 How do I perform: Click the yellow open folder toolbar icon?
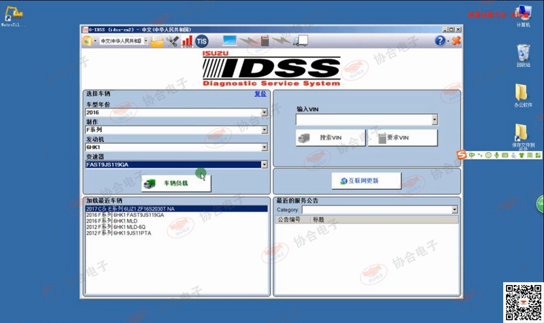[157, 41]
